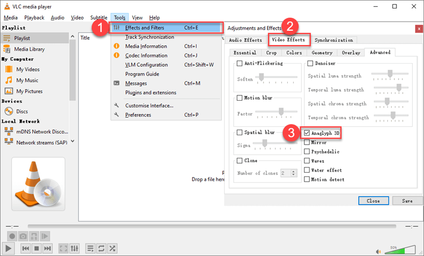Click Codec Information menu entry
The width and height of the screenshot is (424, 256).
coord(166,56)
